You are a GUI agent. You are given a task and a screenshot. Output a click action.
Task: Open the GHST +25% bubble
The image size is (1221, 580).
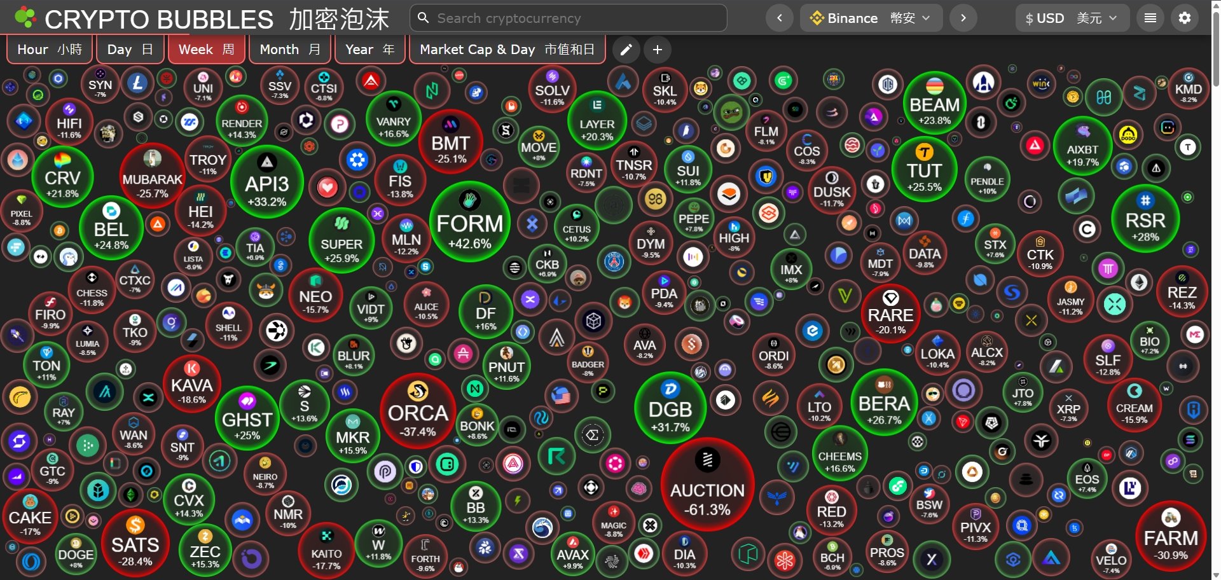pos(247,418)
